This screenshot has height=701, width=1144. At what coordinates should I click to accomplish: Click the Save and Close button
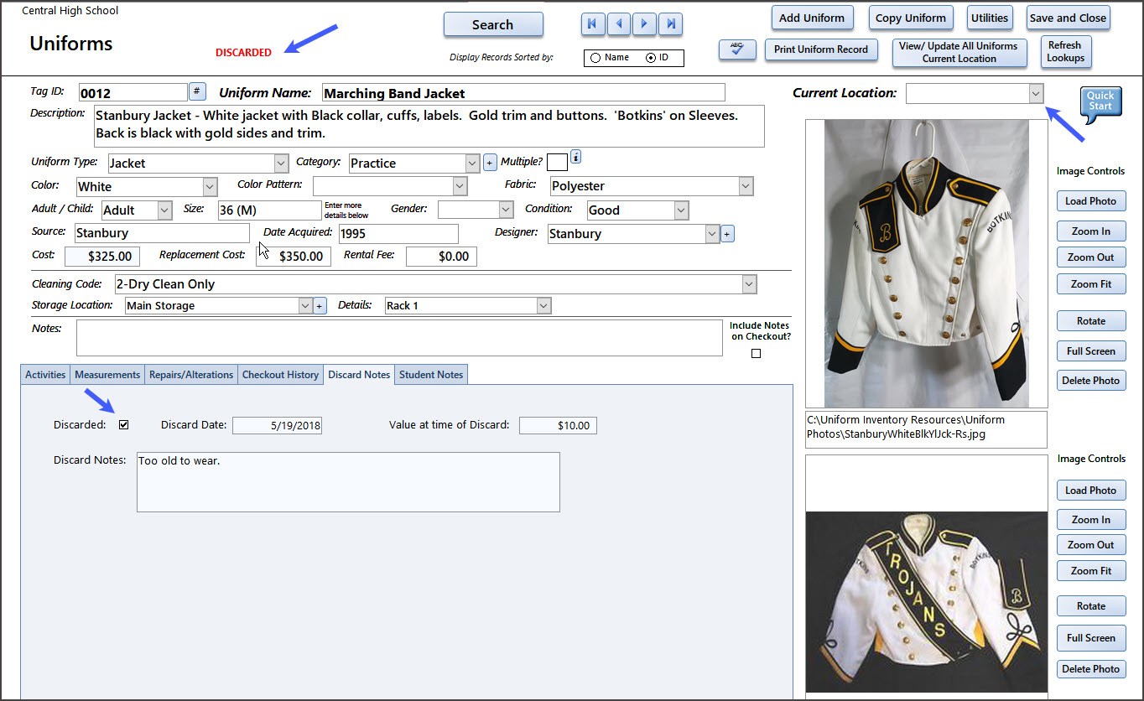click(x=1068, y=18)
